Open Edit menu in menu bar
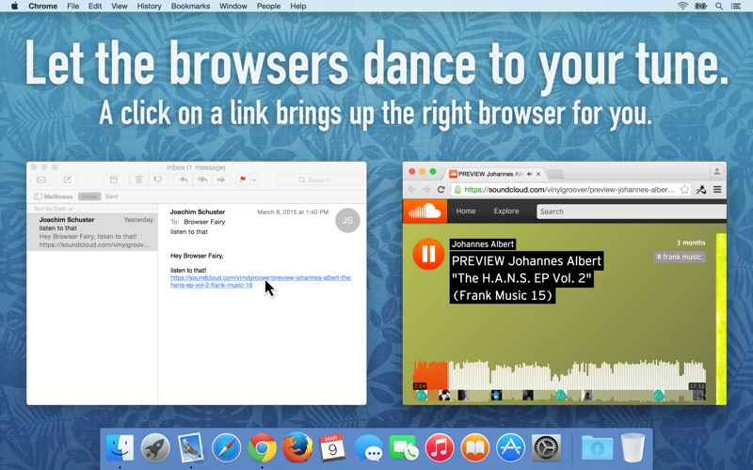753x470 pixels. click(95, 7)
